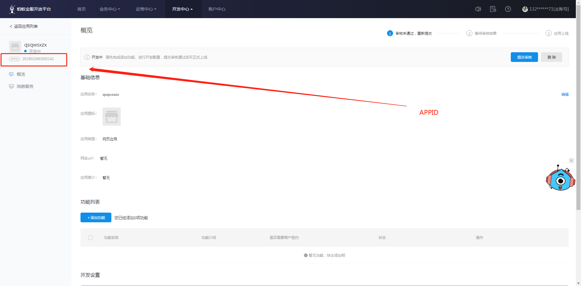Click the 操作 column header
This screenshot has width=581, height=286.
click(x=480, y=238)
